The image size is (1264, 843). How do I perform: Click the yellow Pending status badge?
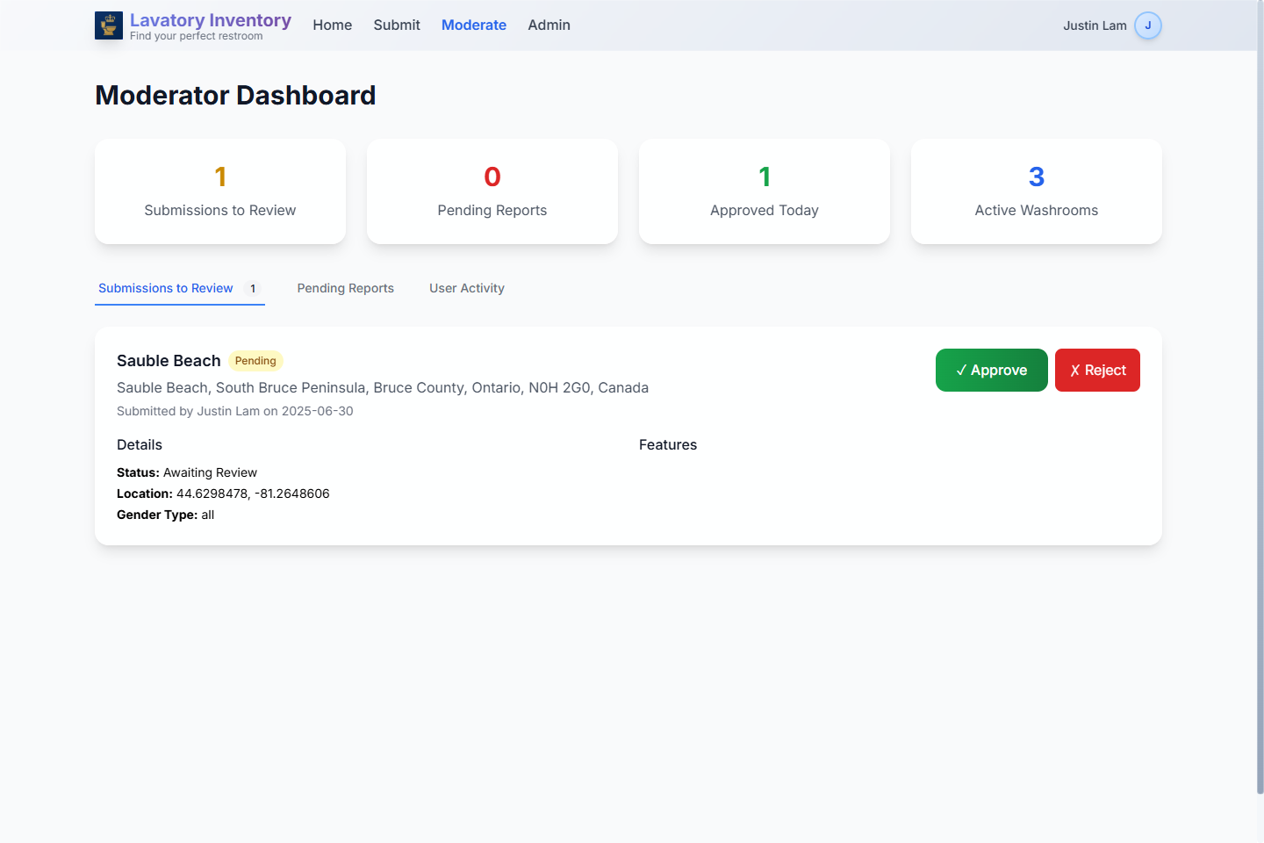click(x=255, y=361)
